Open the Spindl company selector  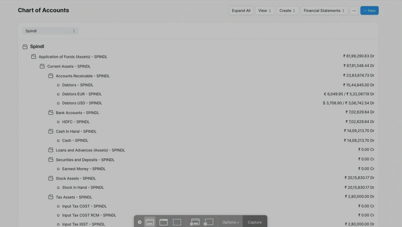click(50, 31)
